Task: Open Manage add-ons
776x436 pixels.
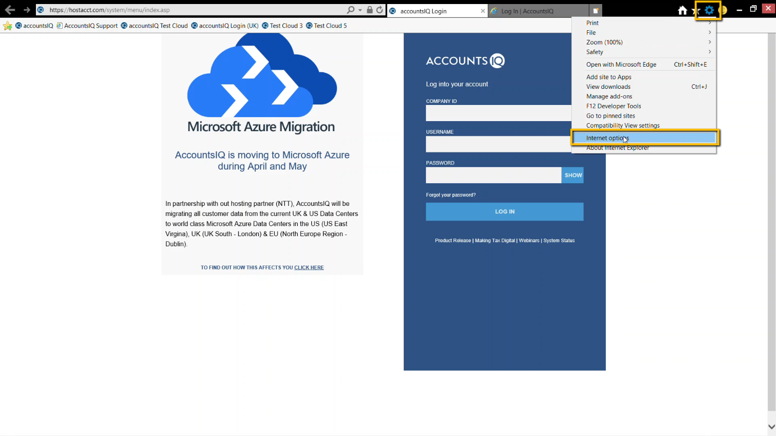Action: 644,96
